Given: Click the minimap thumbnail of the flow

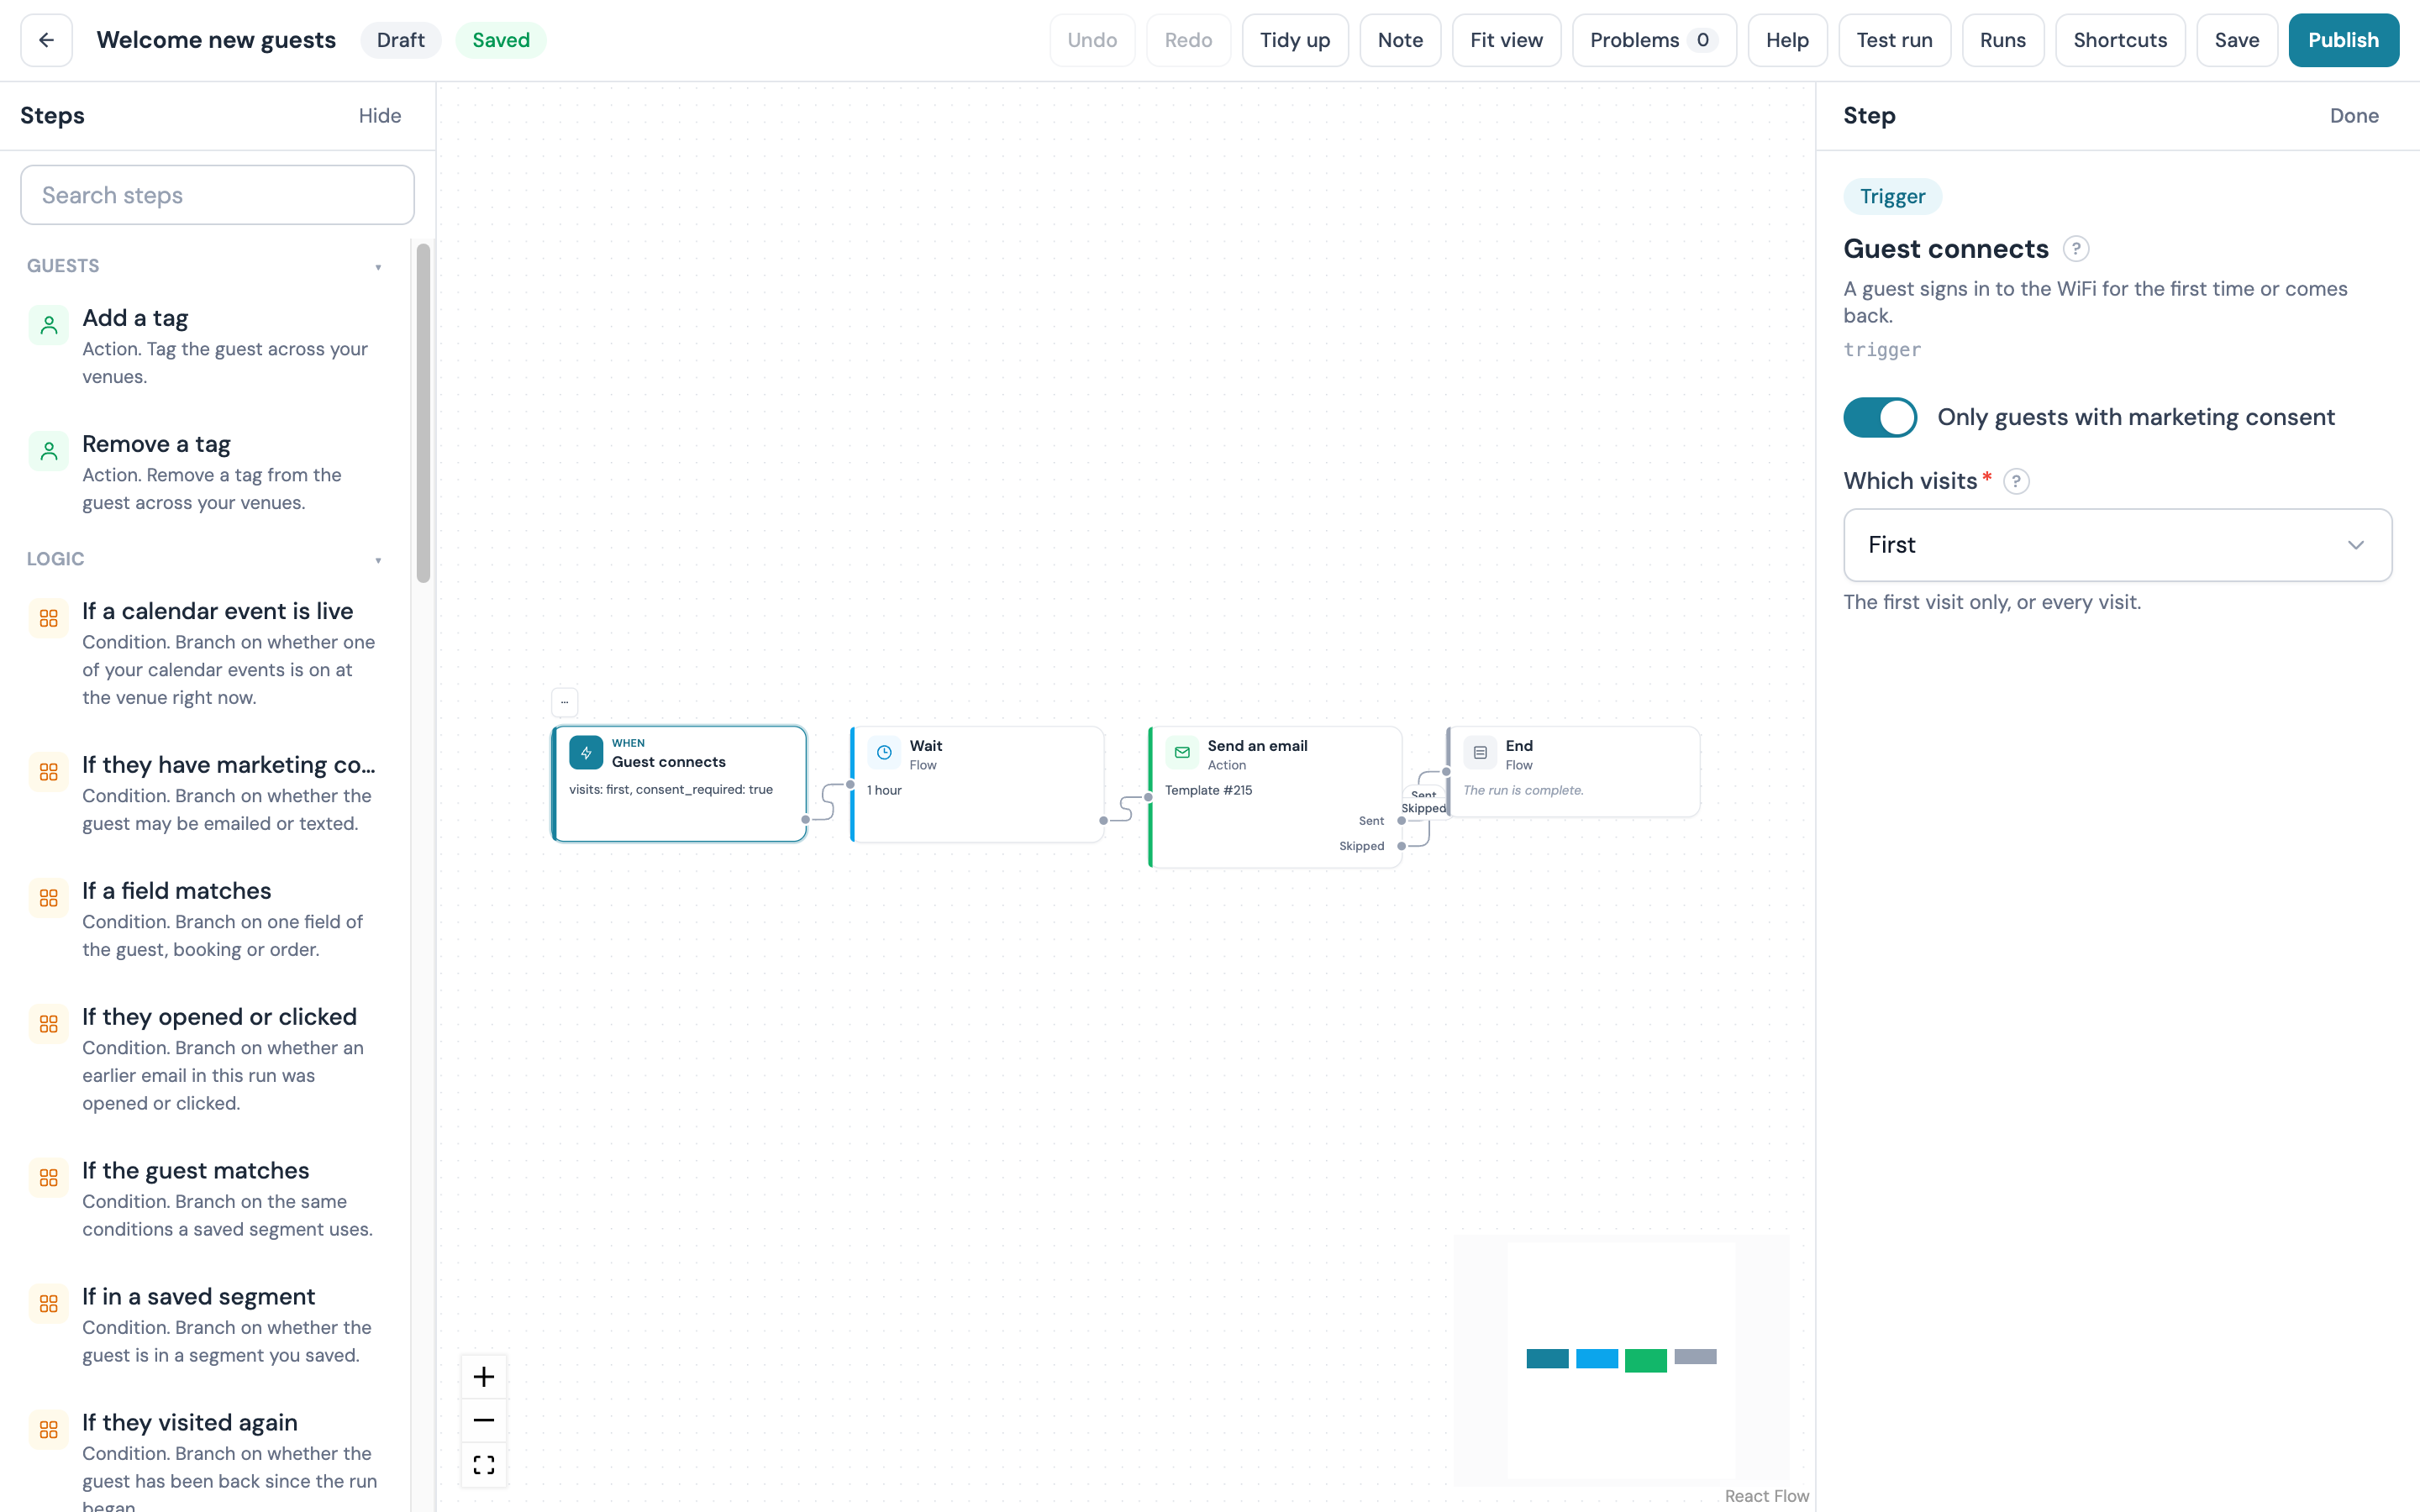Looking at the screenshot, I should point(1621,1359).
